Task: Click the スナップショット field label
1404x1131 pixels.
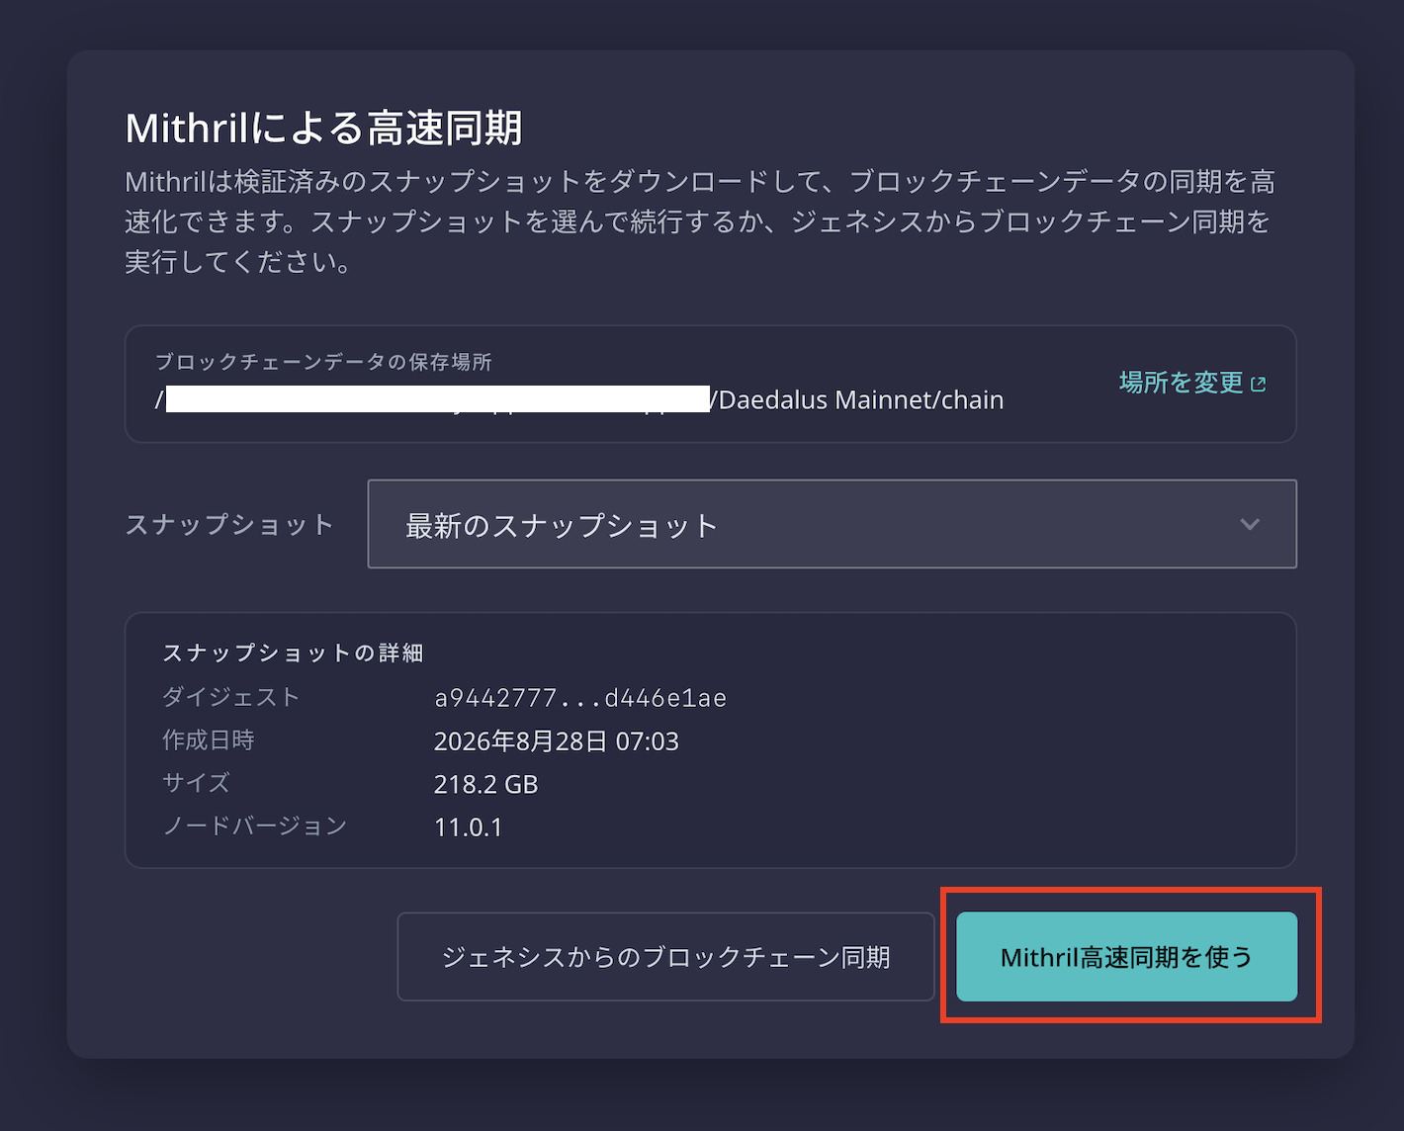Action: (x=229, y=524)
